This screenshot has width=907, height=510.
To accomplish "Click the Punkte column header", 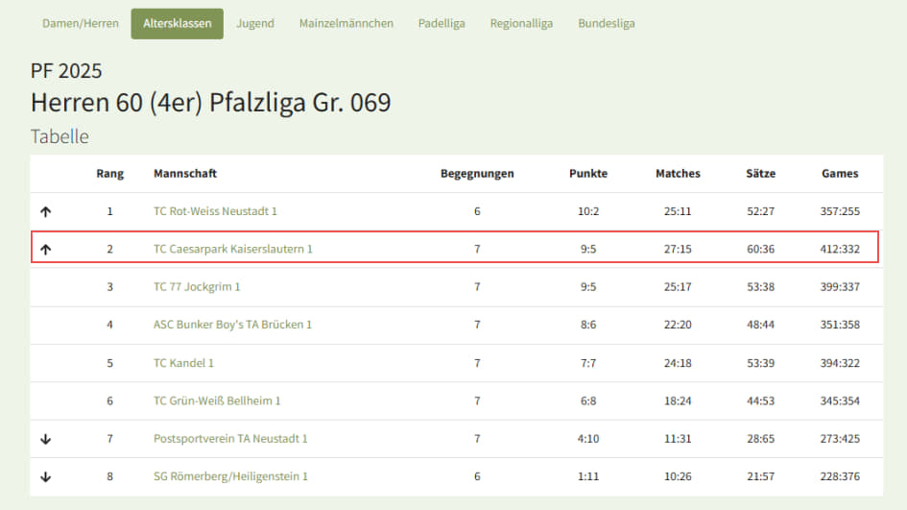I will (588, 174).
